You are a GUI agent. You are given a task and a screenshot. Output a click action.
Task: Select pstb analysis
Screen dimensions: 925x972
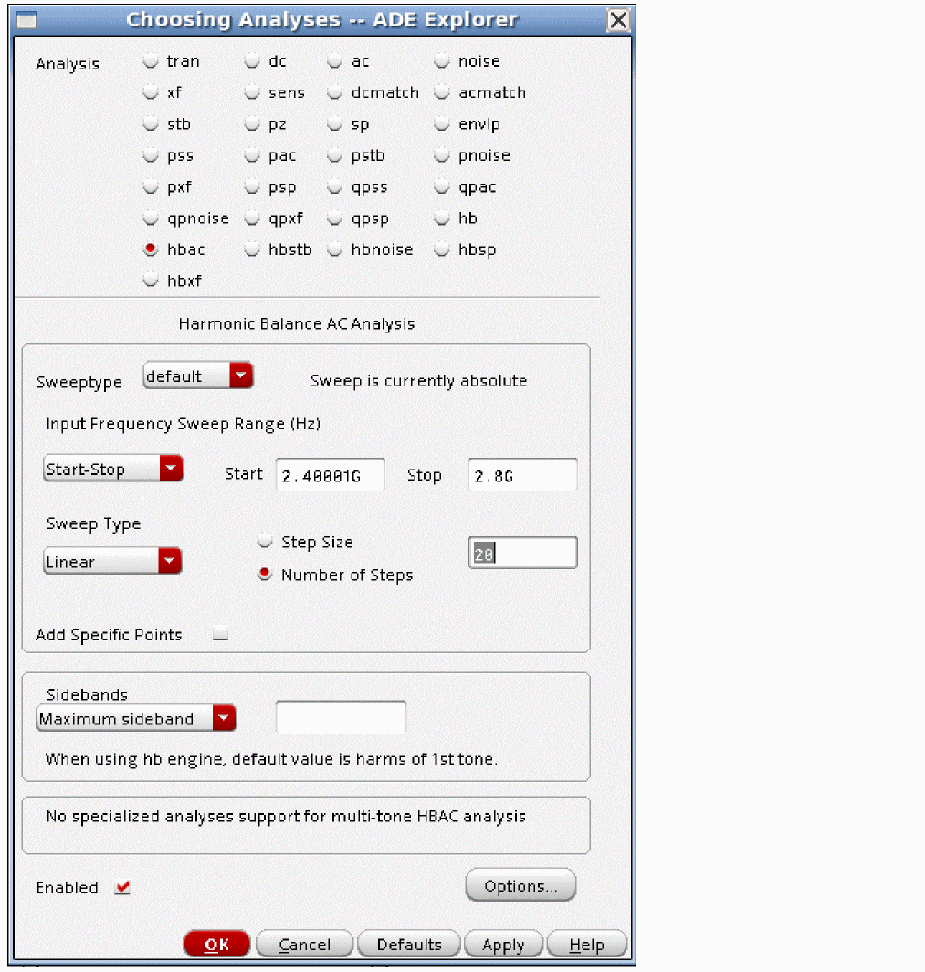click(334, 155)
